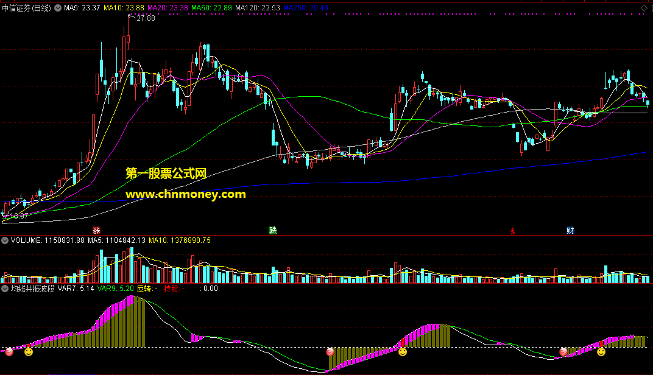Click the middle red ball signal icon
Viewport: 653px width, 375px height.
(x=330, y=352)
